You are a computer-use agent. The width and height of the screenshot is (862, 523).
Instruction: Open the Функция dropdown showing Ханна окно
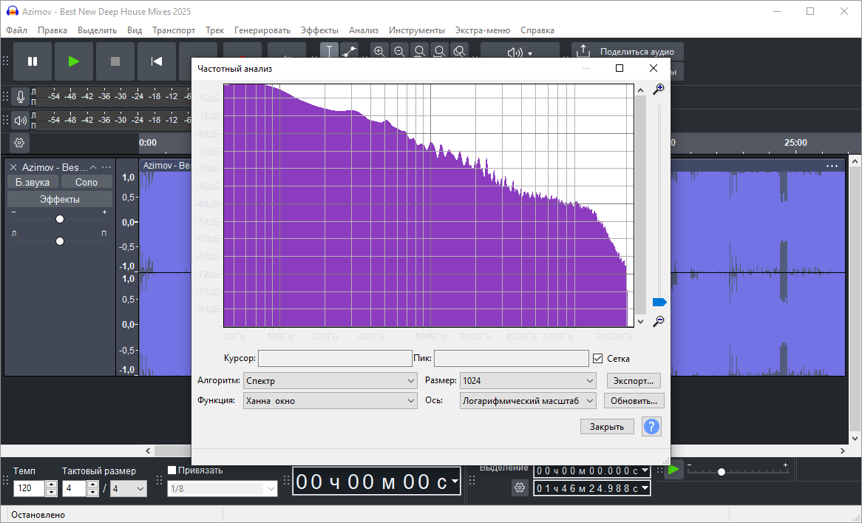(330, 401)
